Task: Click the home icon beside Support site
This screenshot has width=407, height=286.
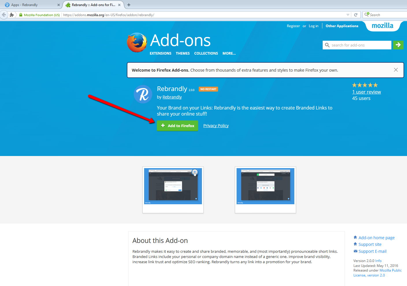Action: coord(355,244)
